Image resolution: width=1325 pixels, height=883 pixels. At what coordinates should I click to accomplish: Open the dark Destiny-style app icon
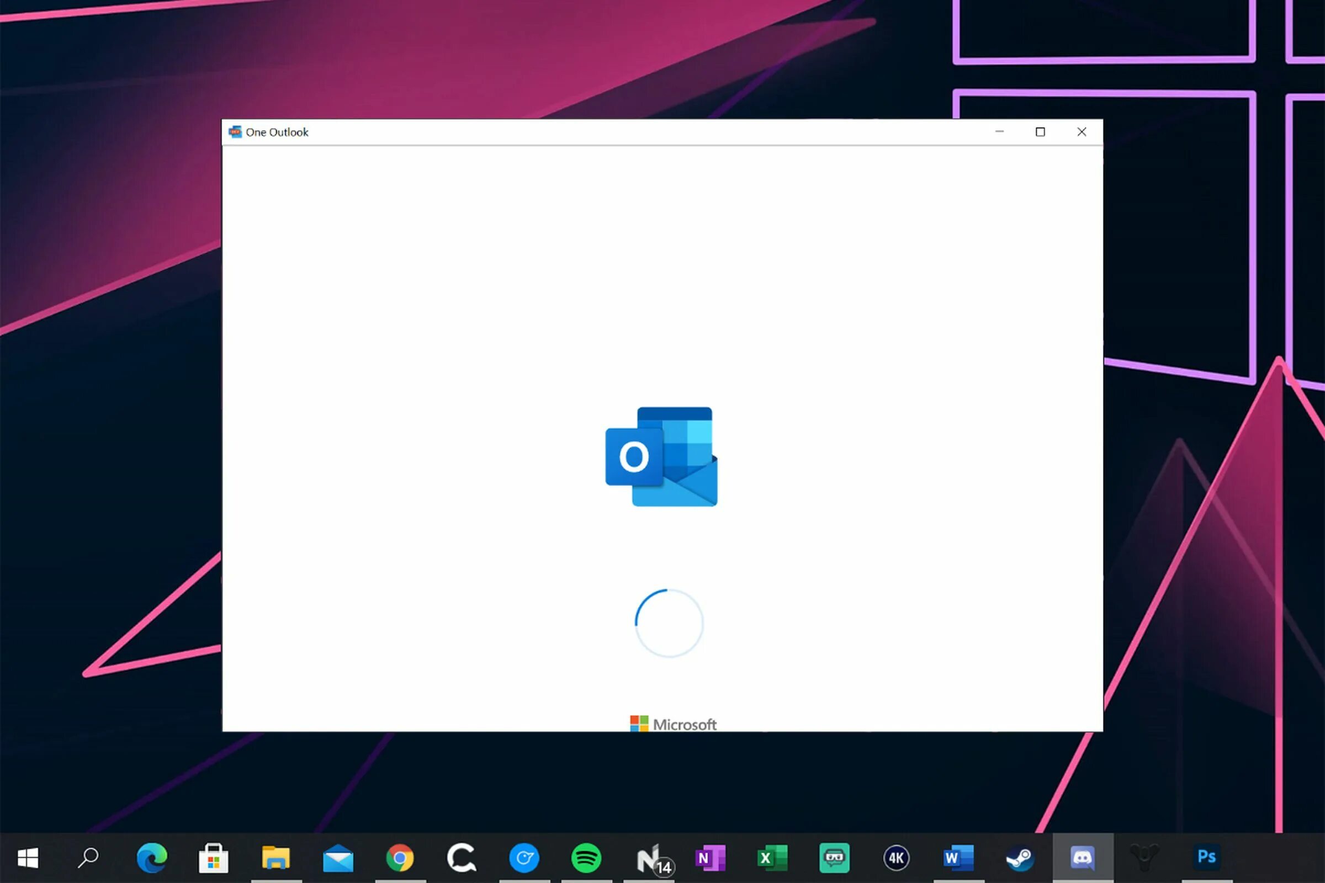point(1144,858)
